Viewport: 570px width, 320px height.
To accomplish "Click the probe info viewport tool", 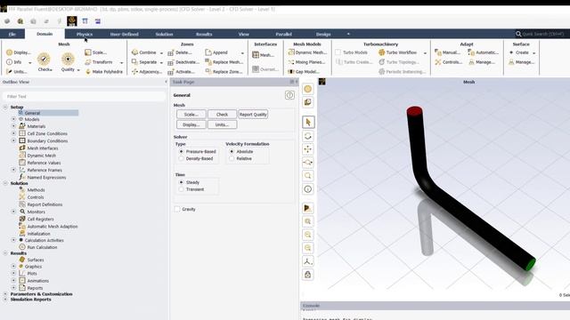I will [308, 189].
